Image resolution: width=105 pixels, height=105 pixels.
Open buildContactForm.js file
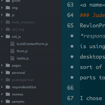coord(32,44)
